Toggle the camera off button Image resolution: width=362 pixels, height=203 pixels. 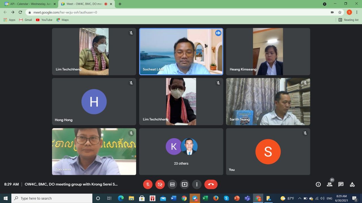click(160, 184)
